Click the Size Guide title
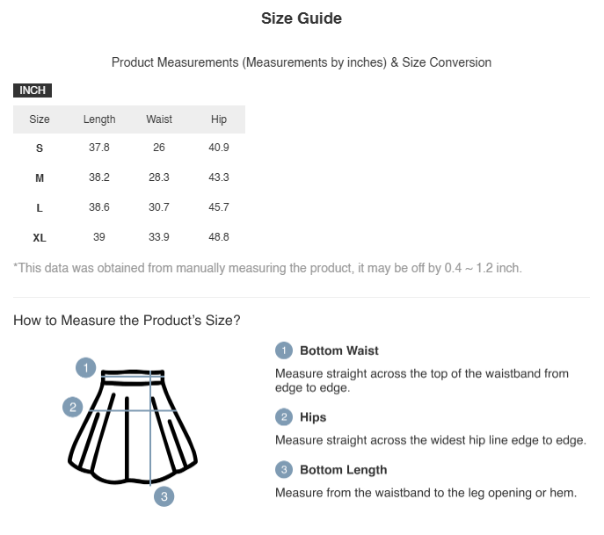Image resolution: width=604 pixels, height=535 pixels. click(x=302, y=18)
